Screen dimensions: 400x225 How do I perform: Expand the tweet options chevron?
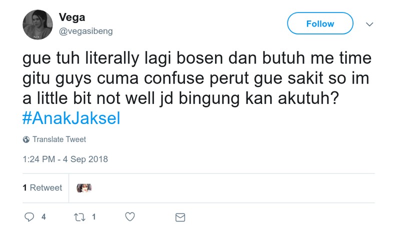coord(369,24)
